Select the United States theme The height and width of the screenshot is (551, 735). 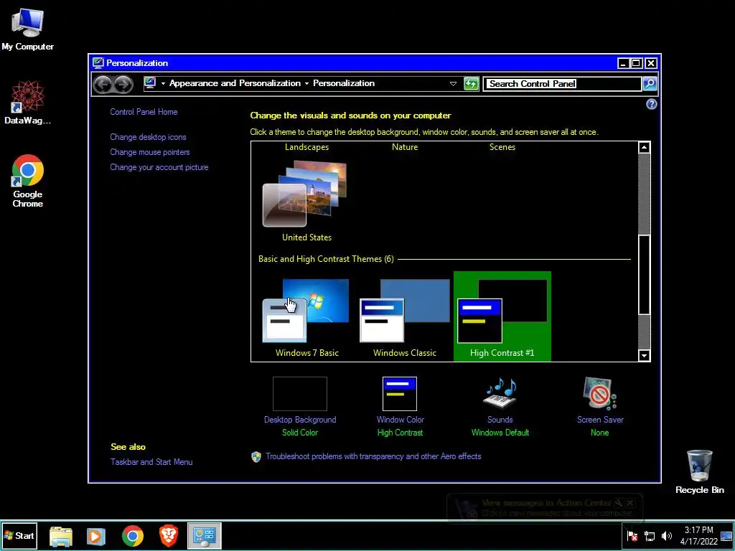[306, 202]
